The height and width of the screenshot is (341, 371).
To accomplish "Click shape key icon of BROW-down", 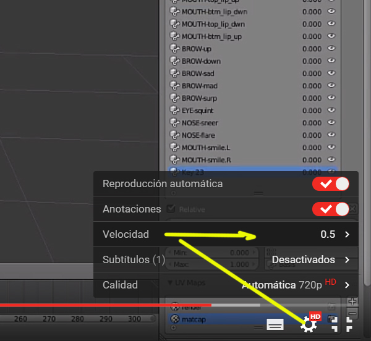I will click(174, 61).
